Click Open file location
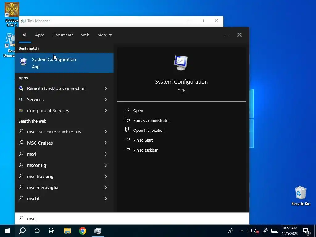Viewport: 316px width, 237px height. [x=149, y=131]
